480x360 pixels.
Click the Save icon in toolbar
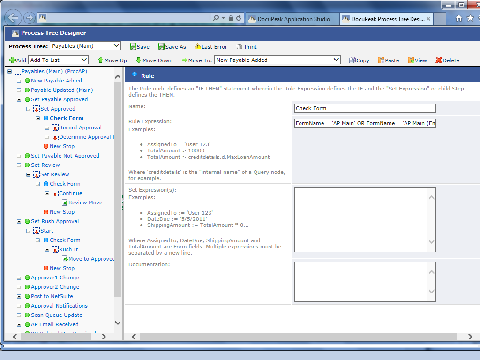coord(133,46)
